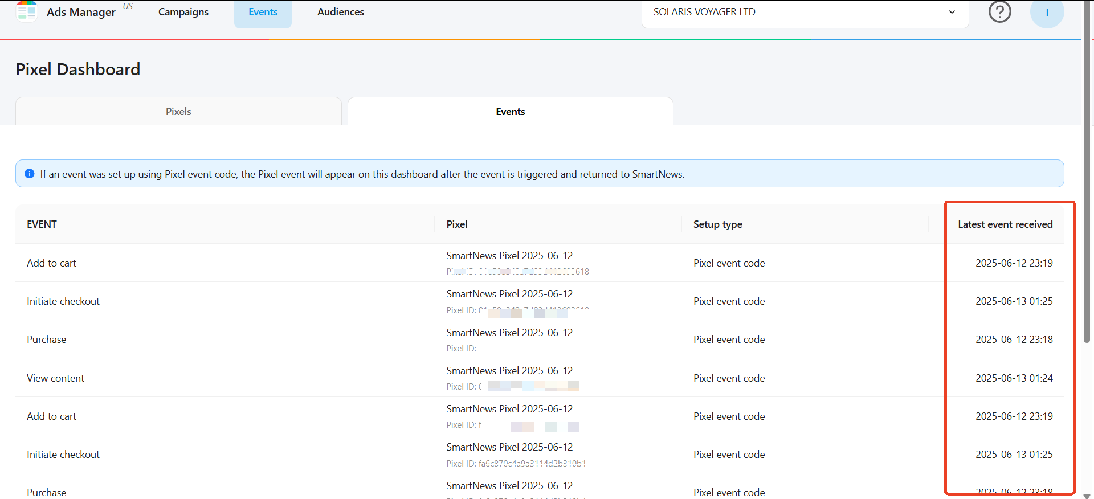Open the user profile avatar
This screenshot has height=499, width=1094.
[x=1047, y=12]
